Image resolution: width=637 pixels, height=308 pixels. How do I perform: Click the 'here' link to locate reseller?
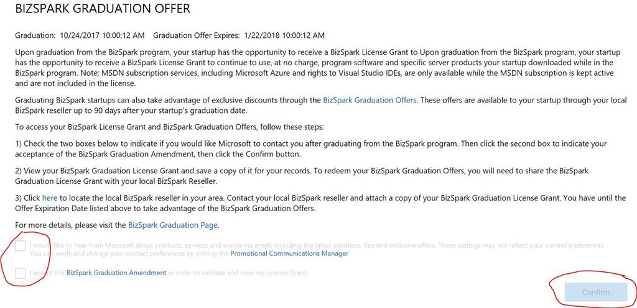(x=50, y=198)
